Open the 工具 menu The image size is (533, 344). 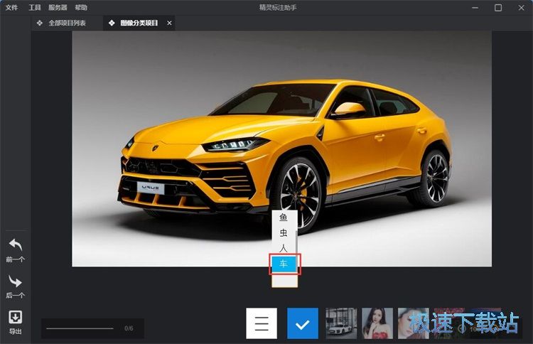[35, 7]
